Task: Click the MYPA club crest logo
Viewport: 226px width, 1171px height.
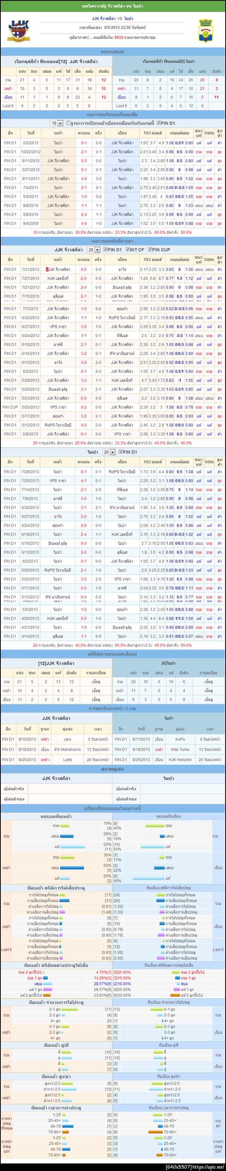Action: click(x=206, y=31)
